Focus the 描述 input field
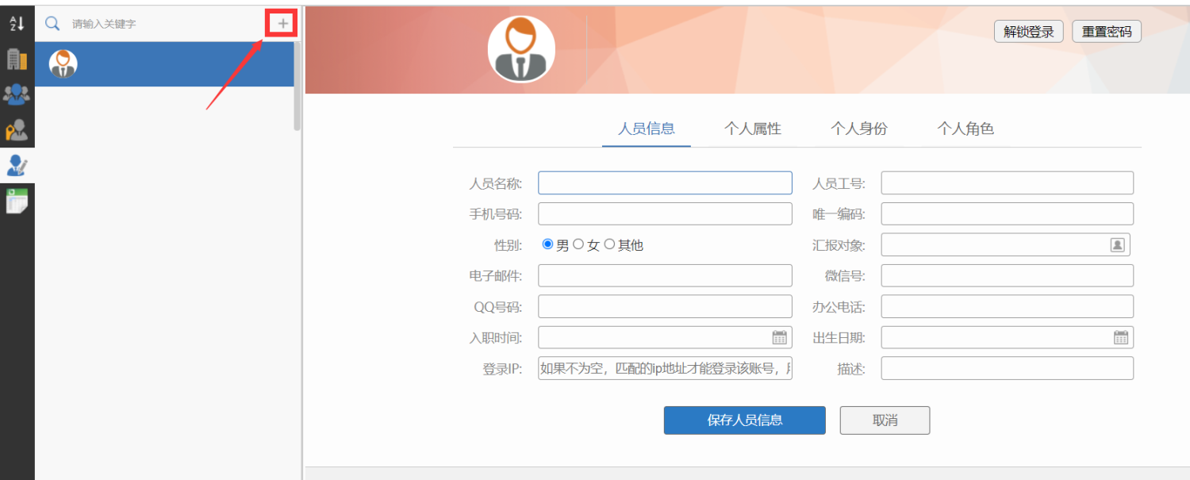Image resolution: width=1190 pixels, height=480 pixels. click(1008, 368)
